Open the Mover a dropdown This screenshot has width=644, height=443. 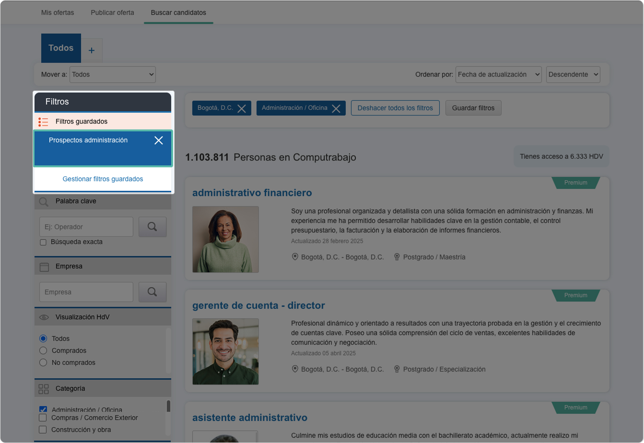tap(113, 74)
